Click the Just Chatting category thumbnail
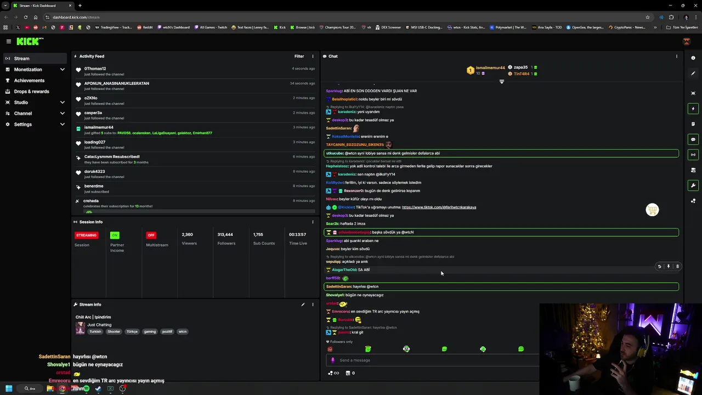The image size is (702, 395). (x=80, y=328)
